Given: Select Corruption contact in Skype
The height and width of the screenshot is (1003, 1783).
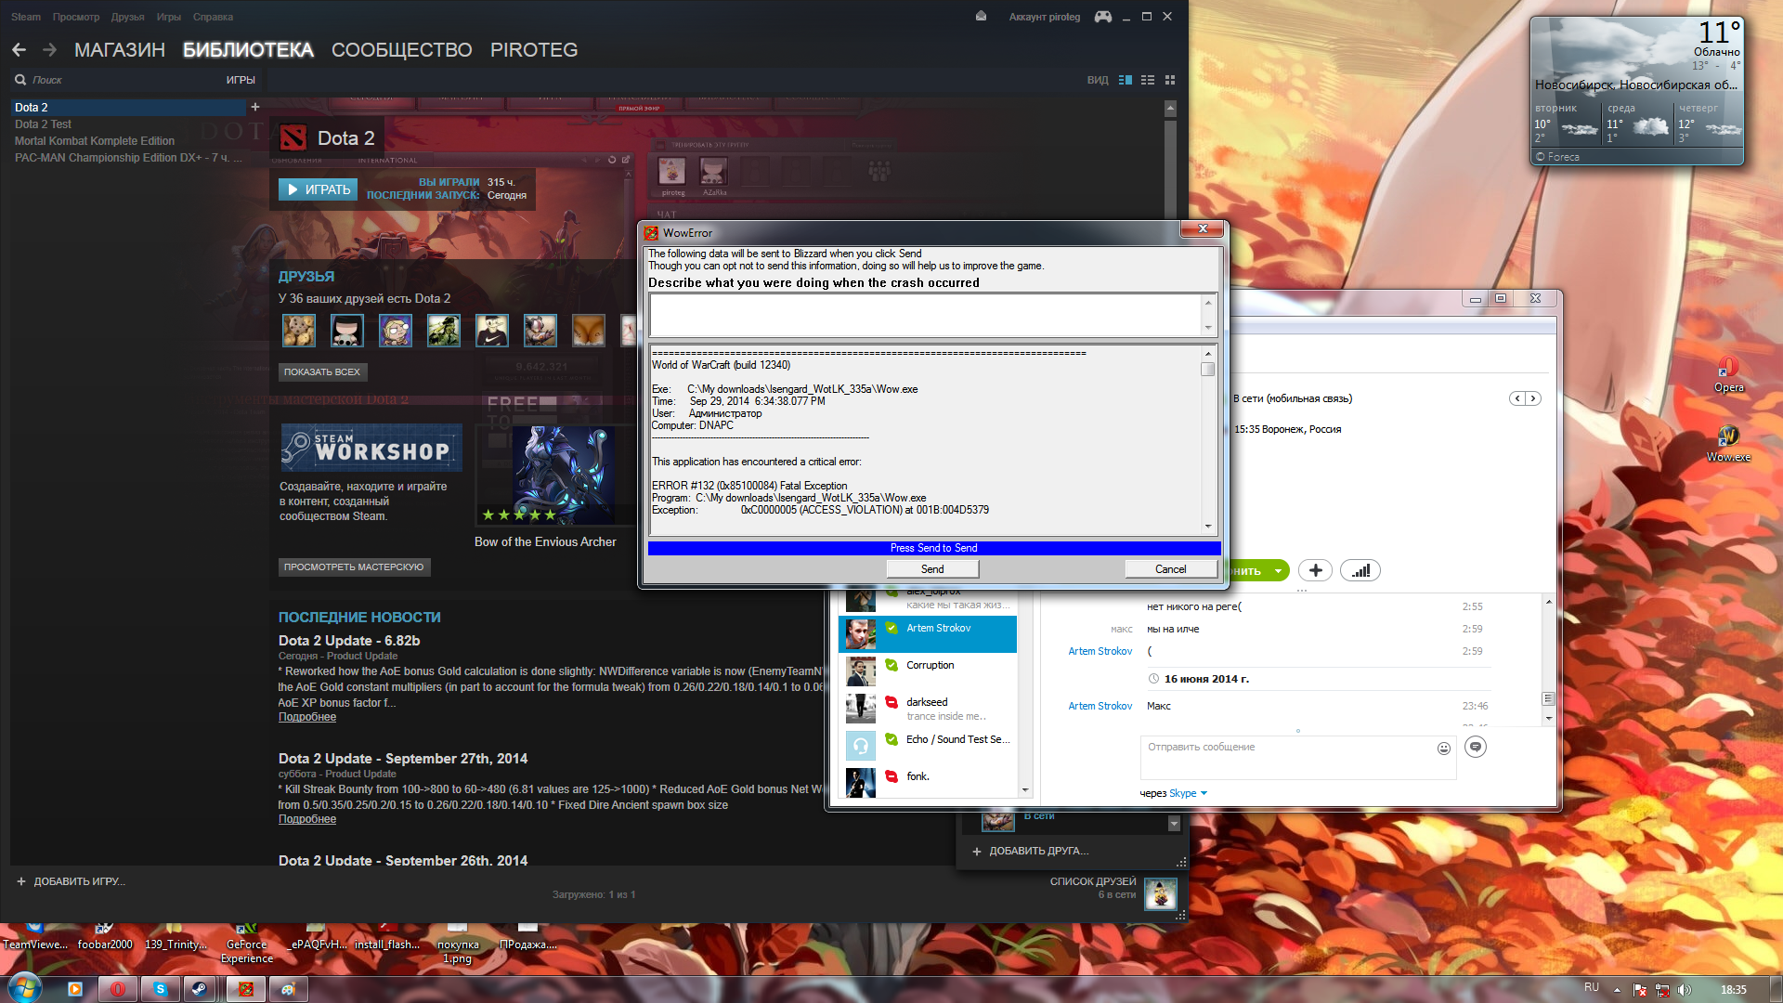Looking at the screenshot, I should click(x=928, y=671).
